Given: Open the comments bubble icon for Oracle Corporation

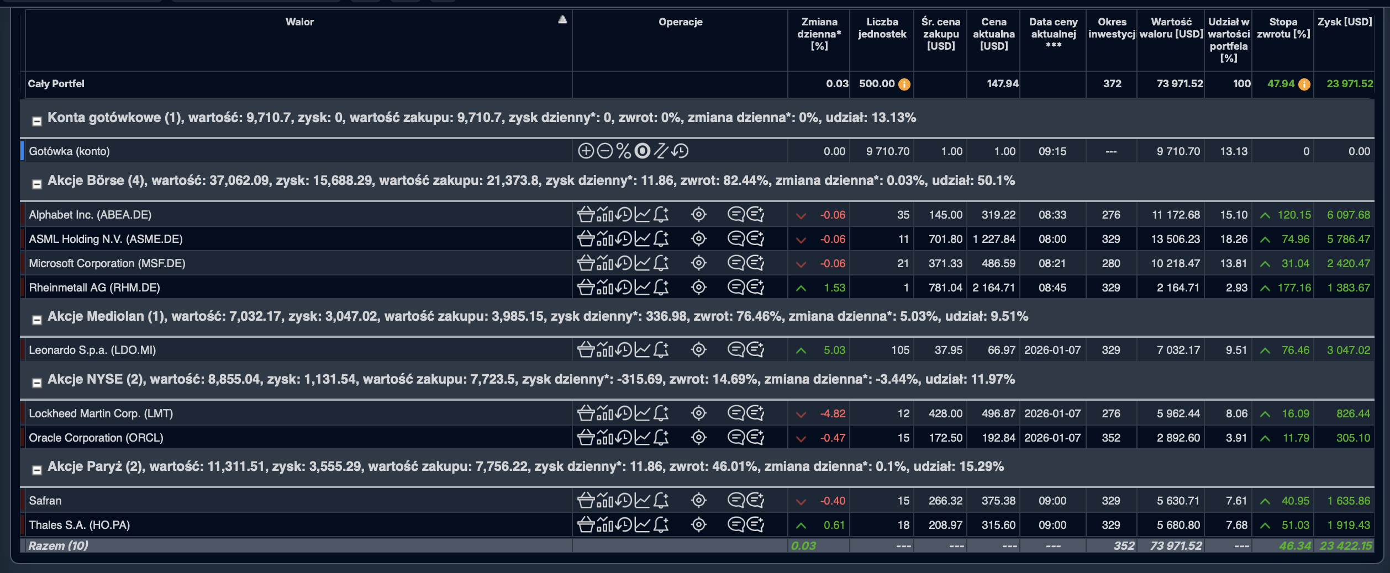Looking at the screenshot, I should (x=736, y=438).
